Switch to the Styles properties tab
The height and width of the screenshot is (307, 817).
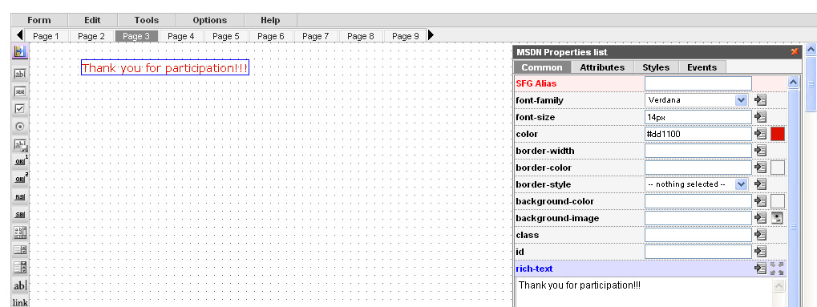click(x=656, y=67)
